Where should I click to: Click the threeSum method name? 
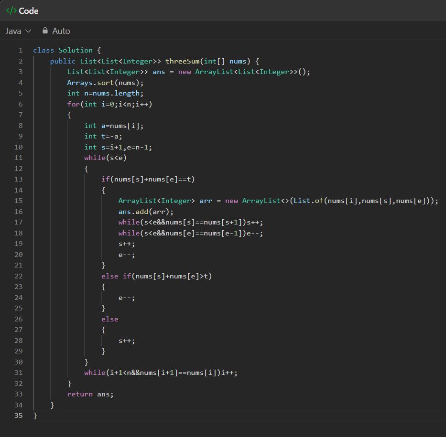click(x=182, y=61)
